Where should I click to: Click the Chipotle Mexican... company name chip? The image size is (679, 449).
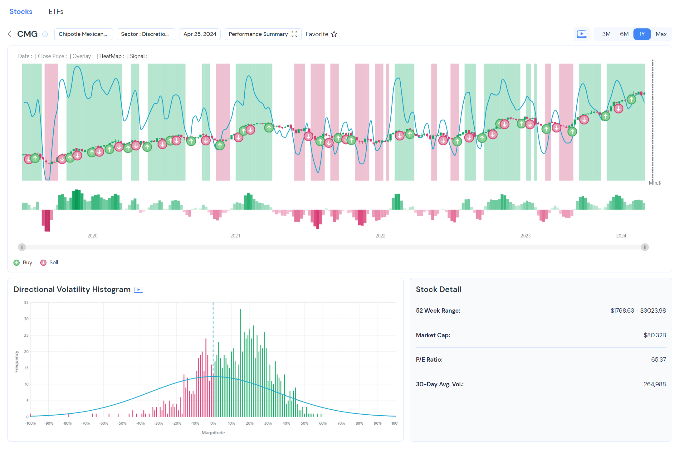[83, 34]
